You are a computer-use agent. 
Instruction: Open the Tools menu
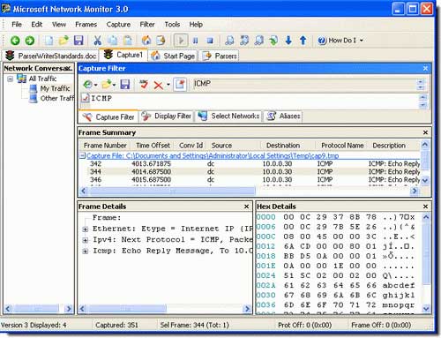point(172,25)
